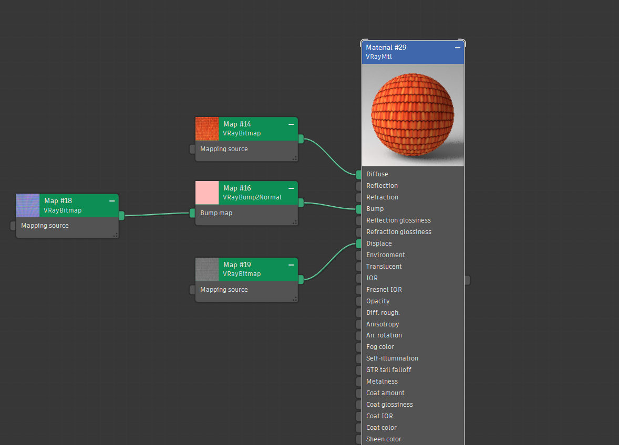Click resize grip on Map #14 node
The width and height of the screenshot is (619, 445).
[x=294, y=158]
